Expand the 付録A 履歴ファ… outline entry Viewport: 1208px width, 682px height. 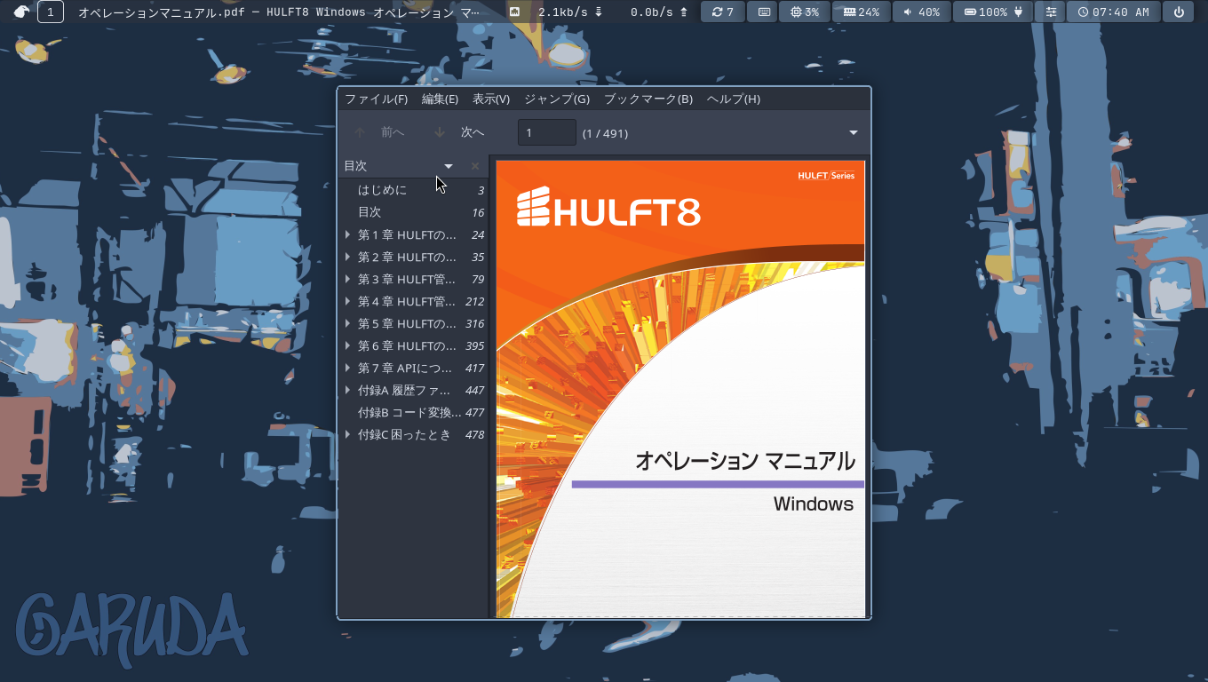pyautogui.click(x=347, y=390)
